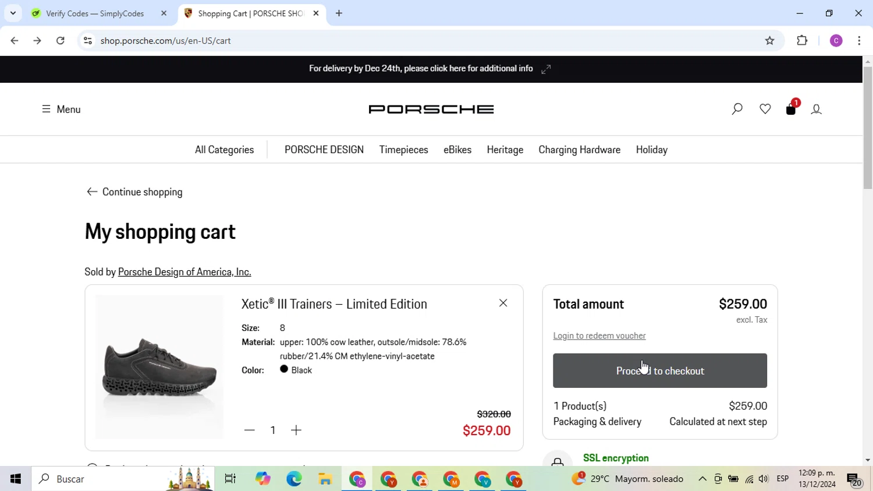Open Microsoft Edge from taskbar
Viewport: 873px width, 491px height.
click(294, 479)
